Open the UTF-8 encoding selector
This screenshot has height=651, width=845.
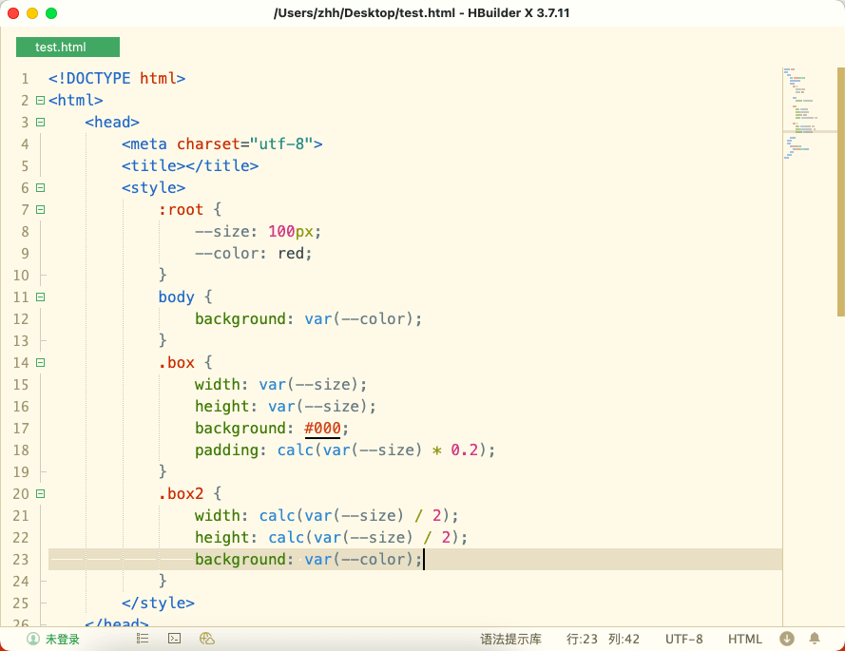click(684, 639)
